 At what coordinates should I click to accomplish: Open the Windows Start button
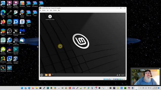(22, 88)
